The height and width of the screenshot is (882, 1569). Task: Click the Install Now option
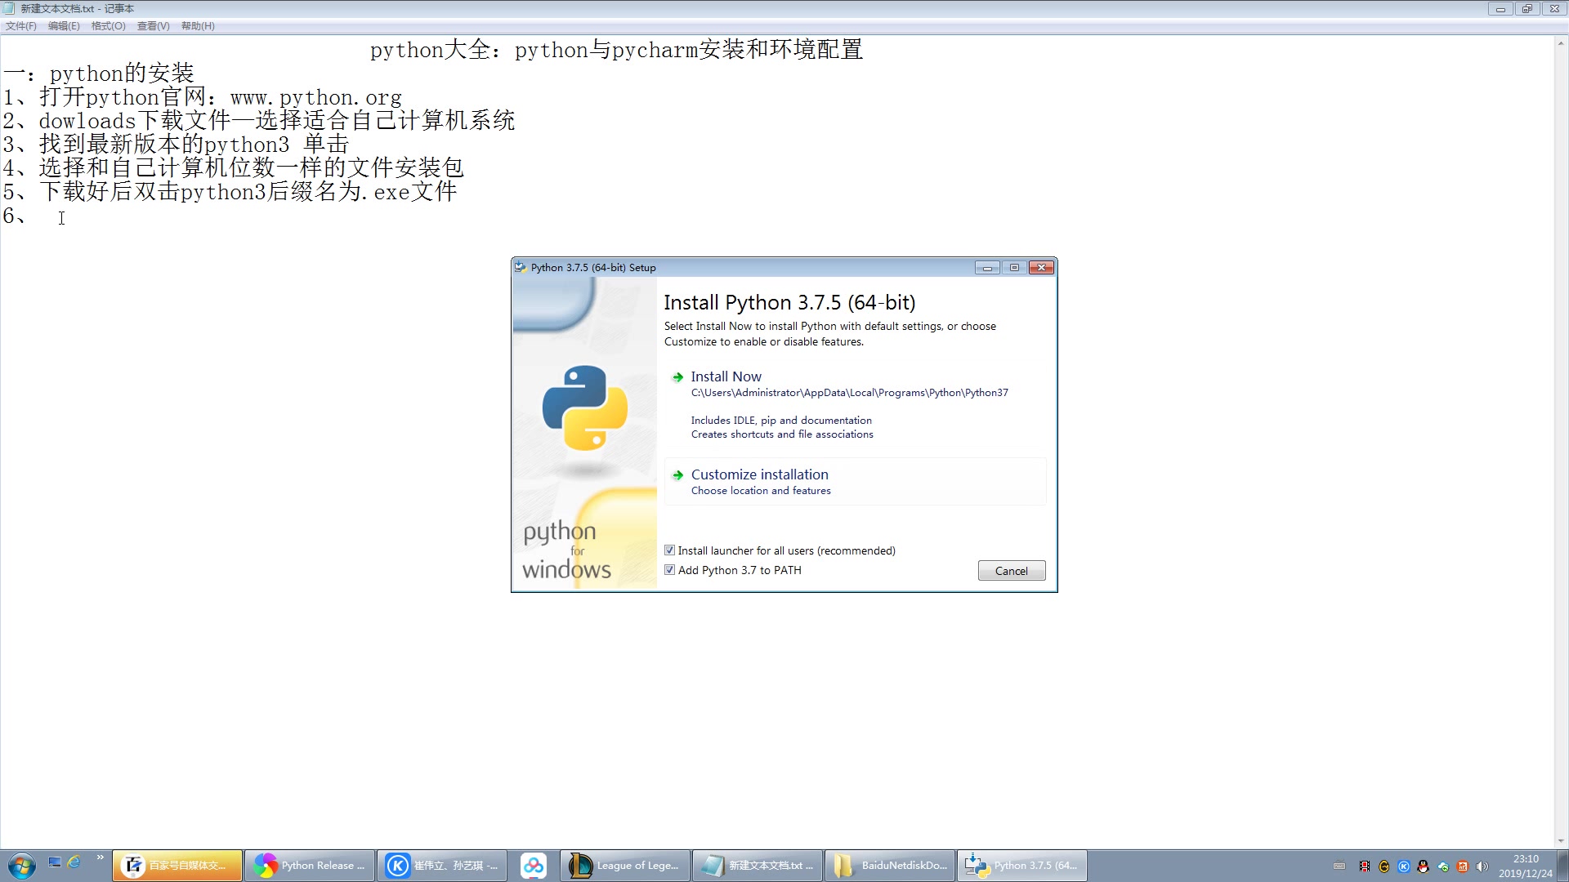726,376
